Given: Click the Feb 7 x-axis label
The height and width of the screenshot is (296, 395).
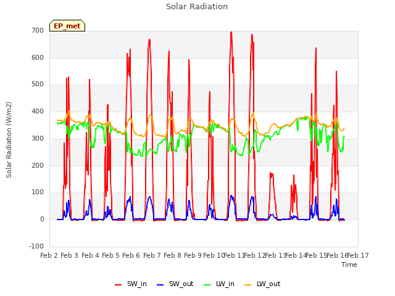Looking at the screenshot, I should (152, 255).
